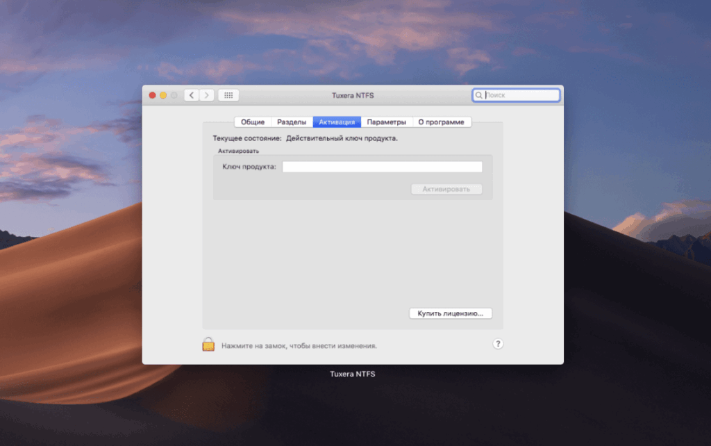The image size is (711, 446).
Task: Open the О программе tab
Action: tap(441, 122)
